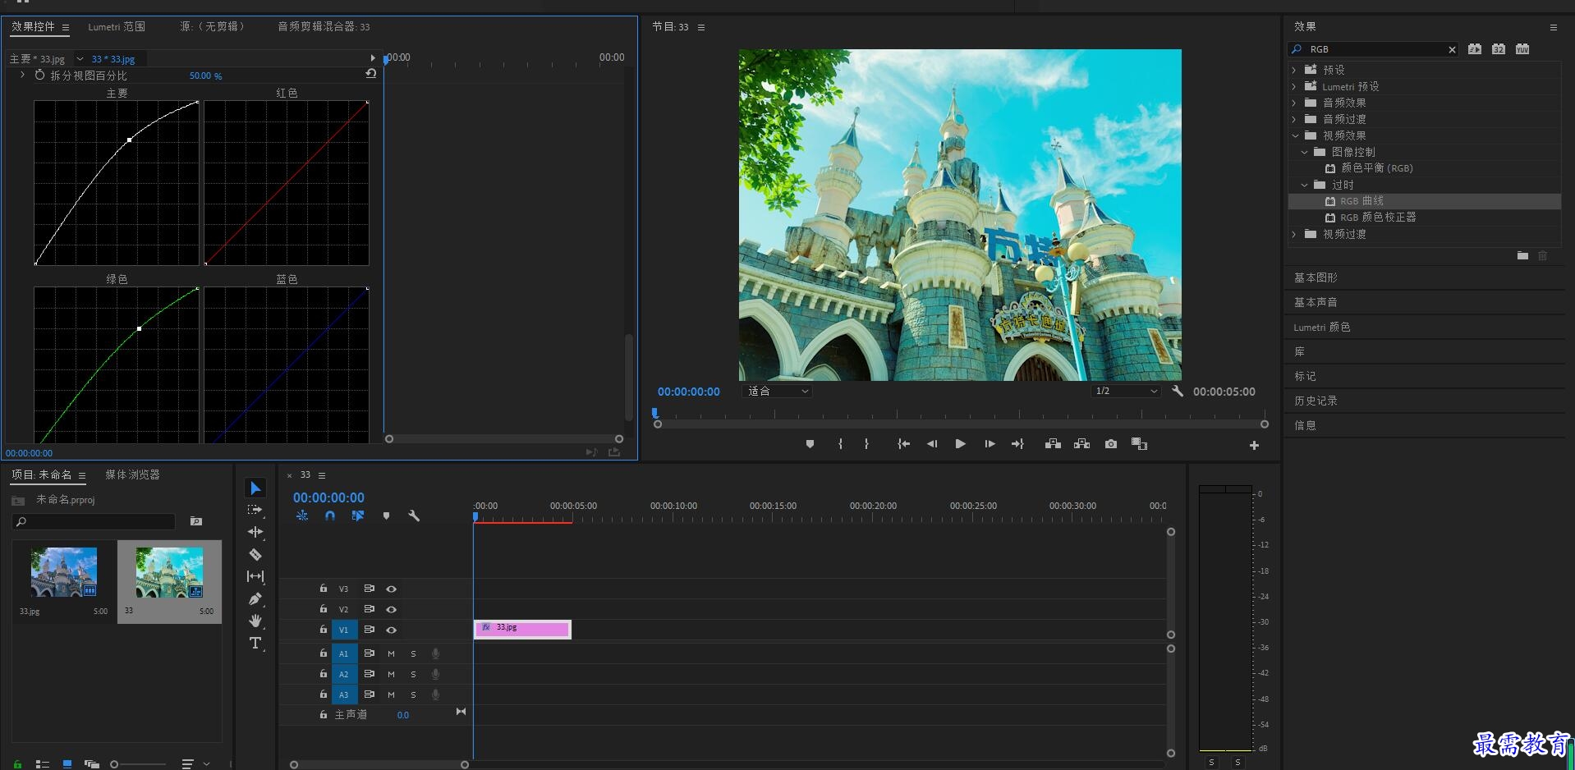Open the 适合 zoom level dropdown

[x=777, y=392]
